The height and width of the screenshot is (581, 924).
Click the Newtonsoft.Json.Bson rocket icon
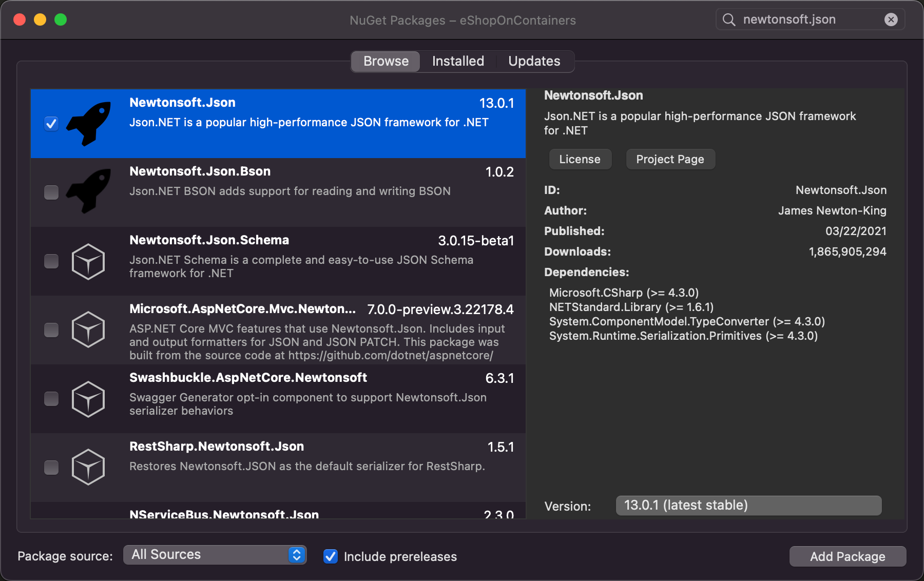(88, 192)
